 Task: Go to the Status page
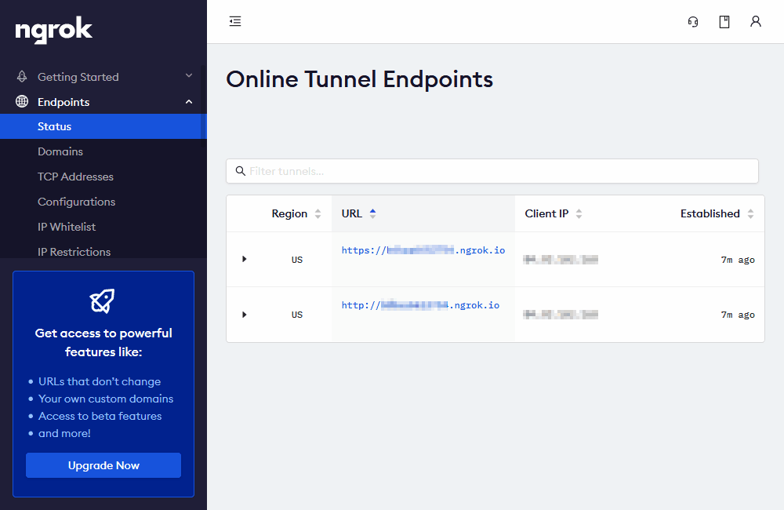coord(103,126)
